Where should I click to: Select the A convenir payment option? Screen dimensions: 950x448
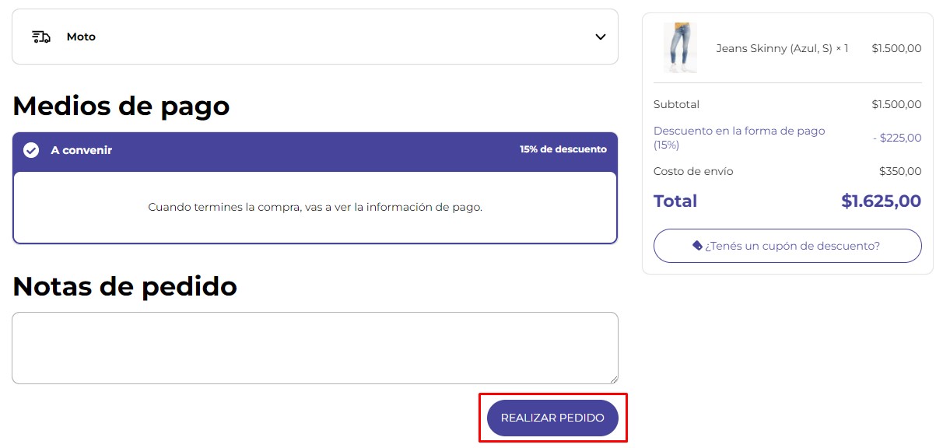click(x=82, y=150)
